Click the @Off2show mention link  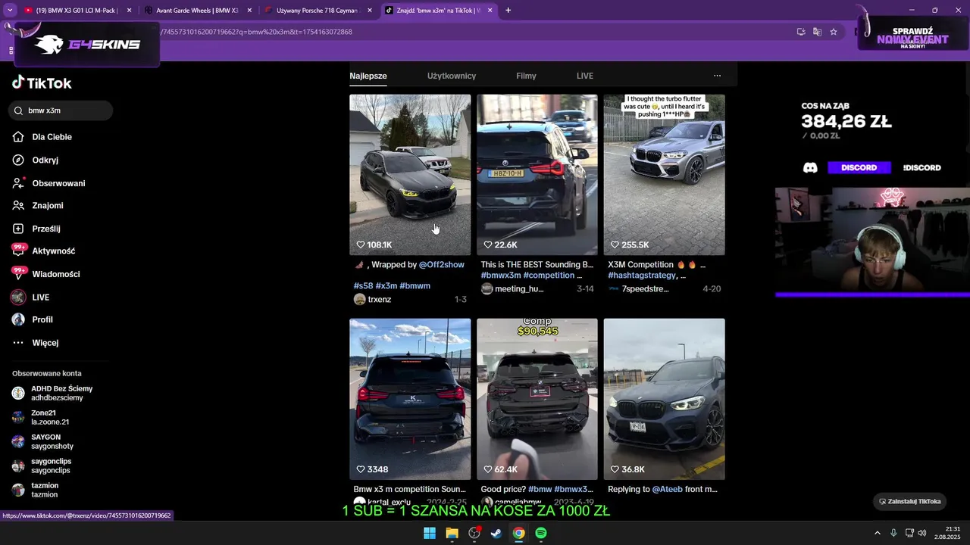point(442,265)
